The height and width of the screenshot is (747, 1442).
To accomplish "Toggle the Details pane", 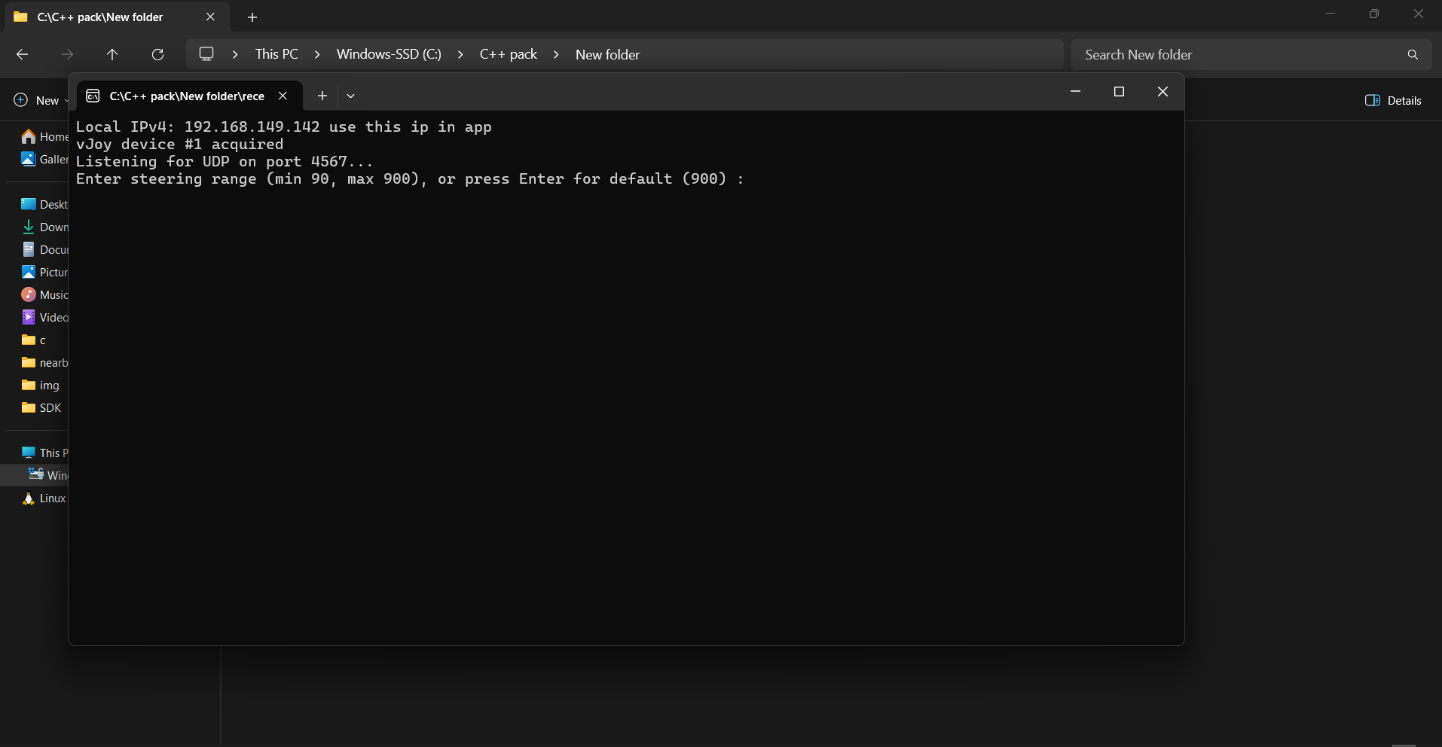I will [1393, 100].
